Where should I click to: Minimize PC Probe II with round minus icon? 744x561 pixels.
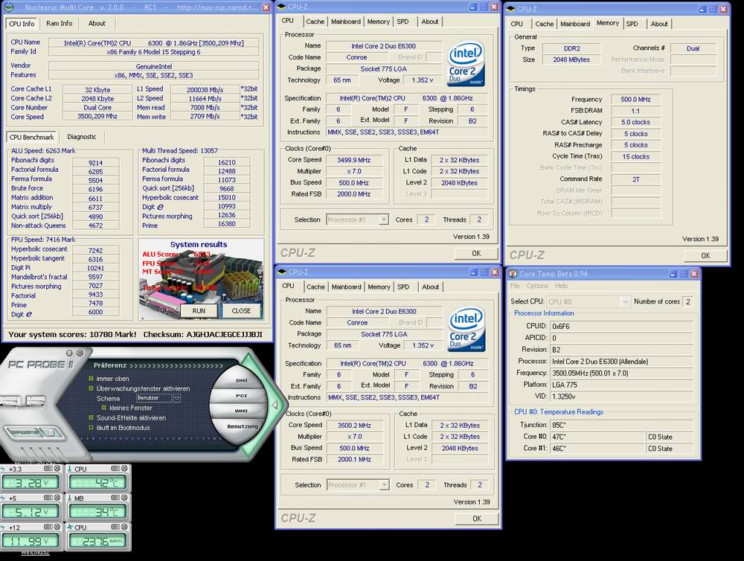click(x=69, y=353)
